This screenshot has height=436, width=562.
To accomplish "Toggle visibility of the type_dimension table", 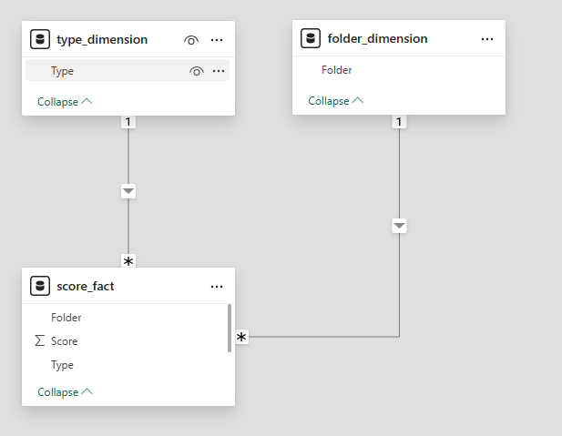I will coord(191,40).
